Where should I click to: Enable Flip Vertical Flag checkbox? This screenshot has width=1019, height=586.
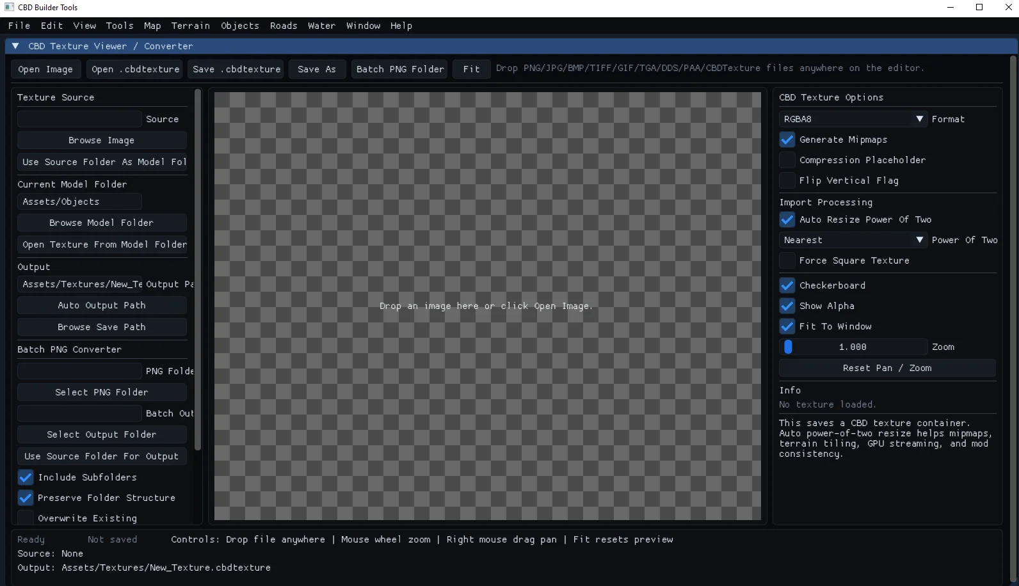click(787, 180)
